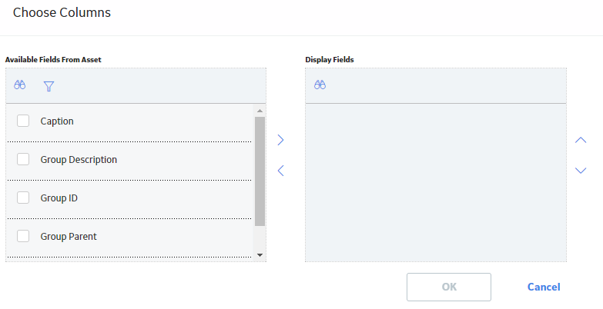Screen dimensions: 603x309
Task: Click the vertical scrollbar thumb in Available Fields
Action: click(260, 171)
